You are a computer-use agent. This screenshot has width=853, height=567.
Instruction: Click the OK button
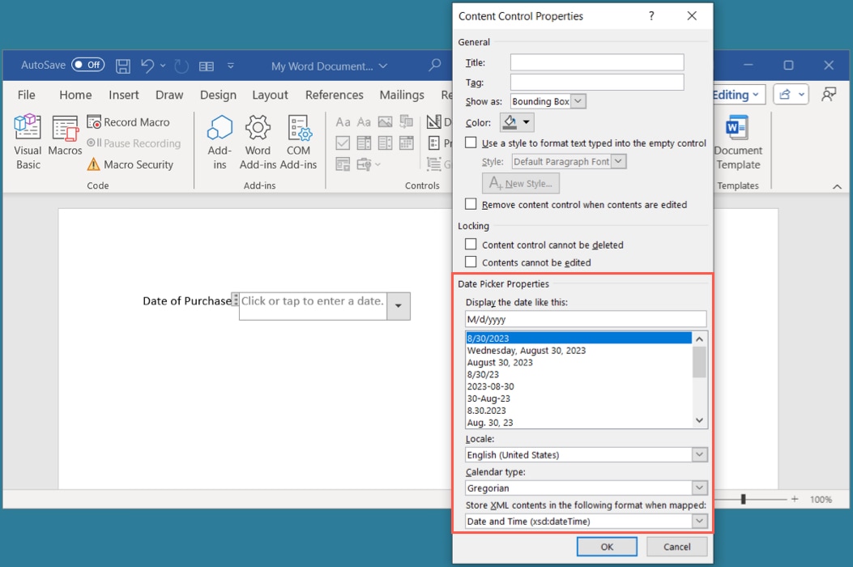click(x=606, y=546)
